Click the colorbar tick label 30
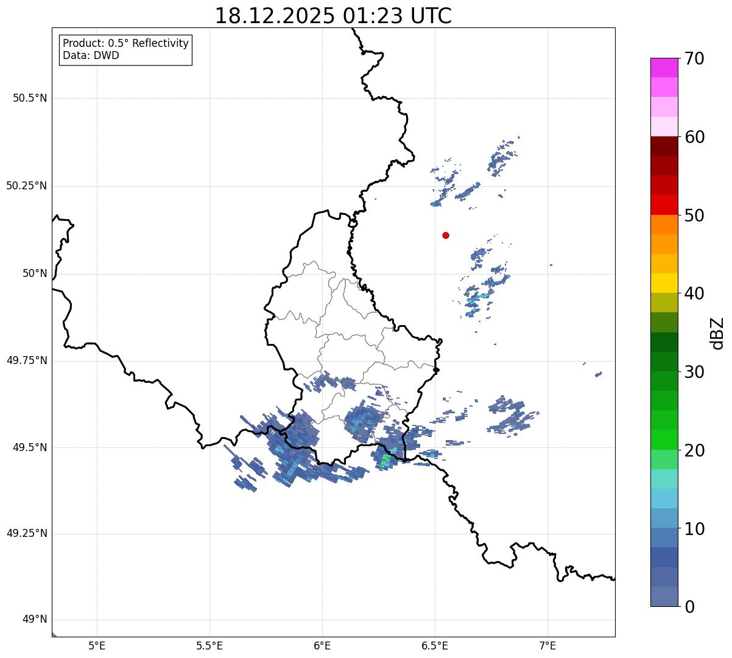The image size is (732, 658). tap(694, 372)
